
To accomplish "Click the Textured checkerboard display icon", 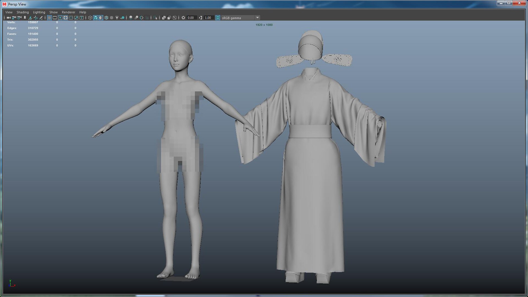I will tap(112, 18).
